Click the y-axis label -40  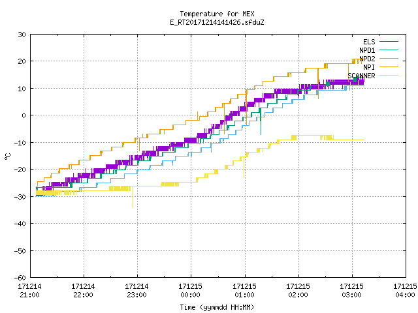[x=20, y=224]
